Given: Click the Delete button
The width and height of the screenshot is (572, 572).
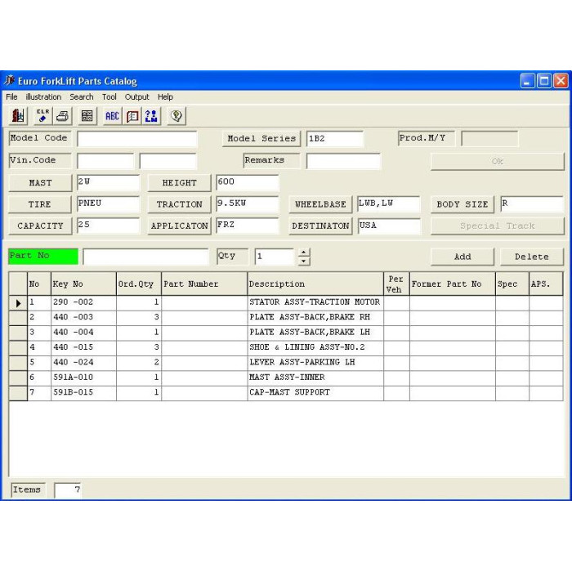Looking at the screenshot, I should tap(531, 257).
